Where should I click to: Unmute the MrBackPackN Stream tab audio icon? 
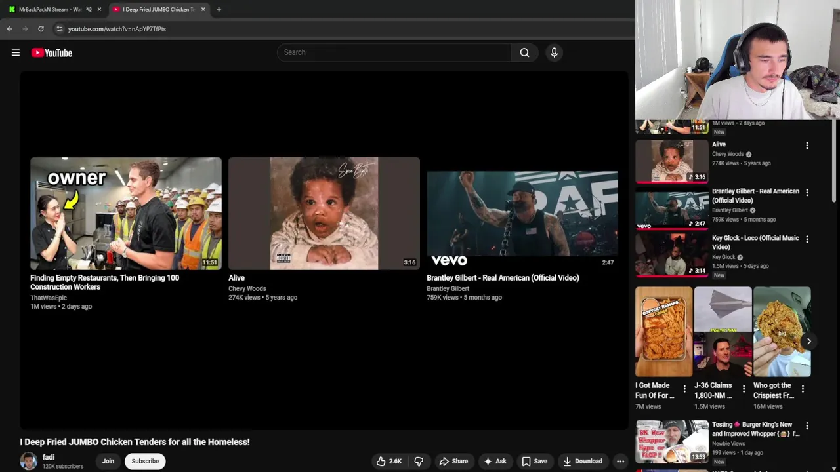click(89, 9)
